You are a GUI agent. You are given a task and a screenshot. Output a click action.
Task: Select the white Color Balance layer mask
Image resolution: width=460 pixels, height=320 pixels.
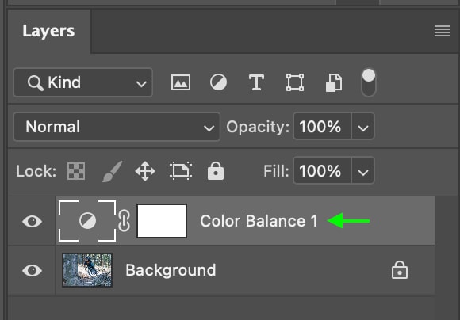pyautogui.click(x=162, y=221)
